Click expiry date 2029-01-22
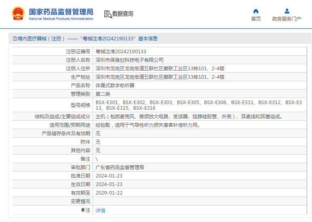312x222 pixels. click(109, 193)
